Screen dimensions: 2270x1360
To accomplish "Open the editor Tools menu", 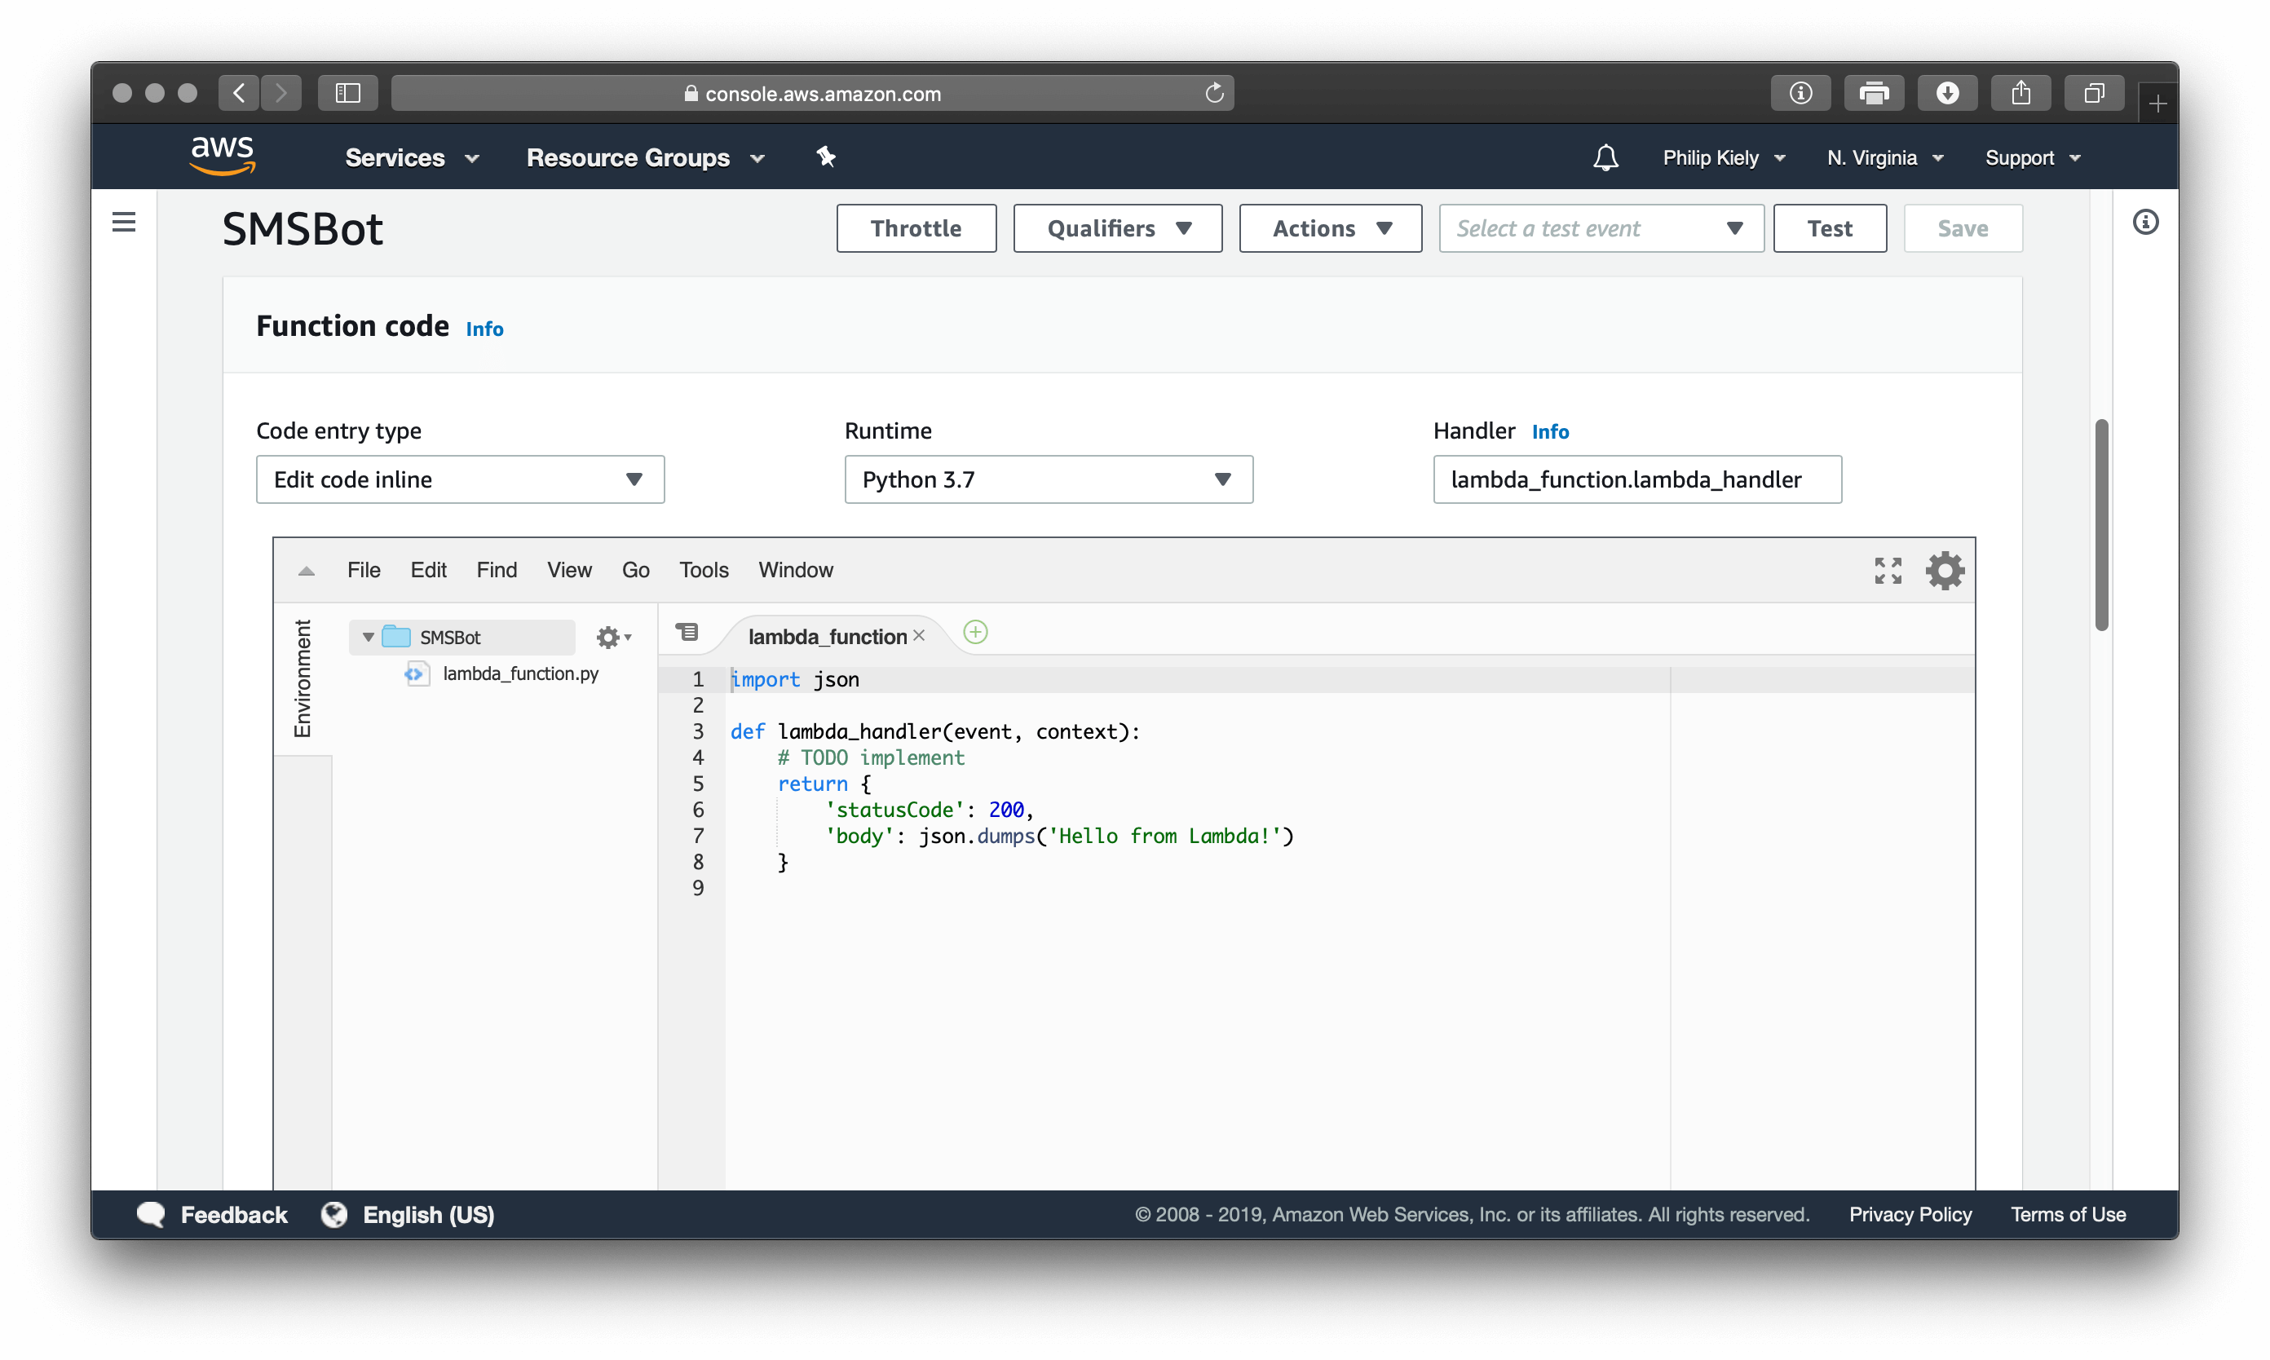I will [x=703, y=570].
